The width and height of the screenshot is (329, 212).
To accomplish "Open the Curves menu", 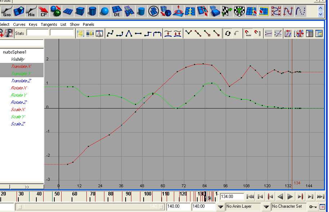I will point(19,24).
